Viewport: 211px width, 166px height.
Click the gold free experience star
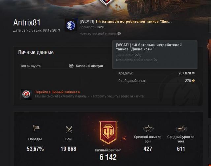(194, 81)
